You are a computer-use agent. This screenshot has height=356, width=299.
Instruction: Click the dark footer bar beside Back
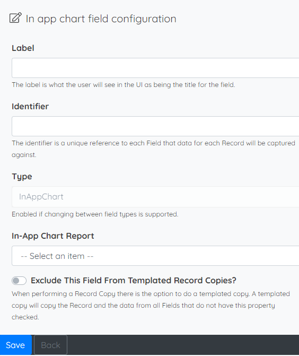coord(183,345)
